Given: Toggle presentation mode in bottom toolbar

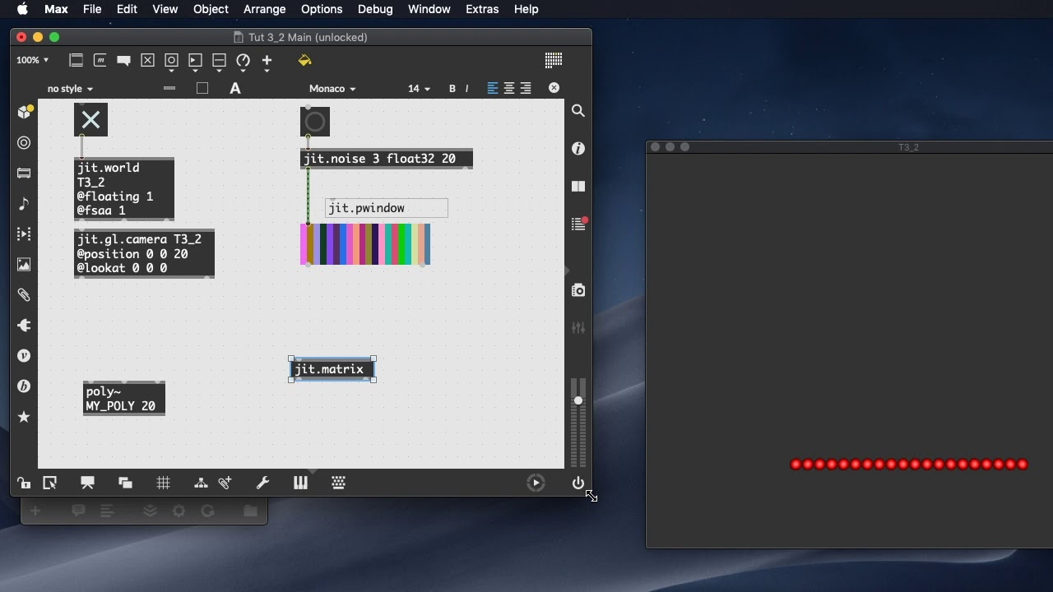Looking at the screenshot, I should click(x=87, y=483).
